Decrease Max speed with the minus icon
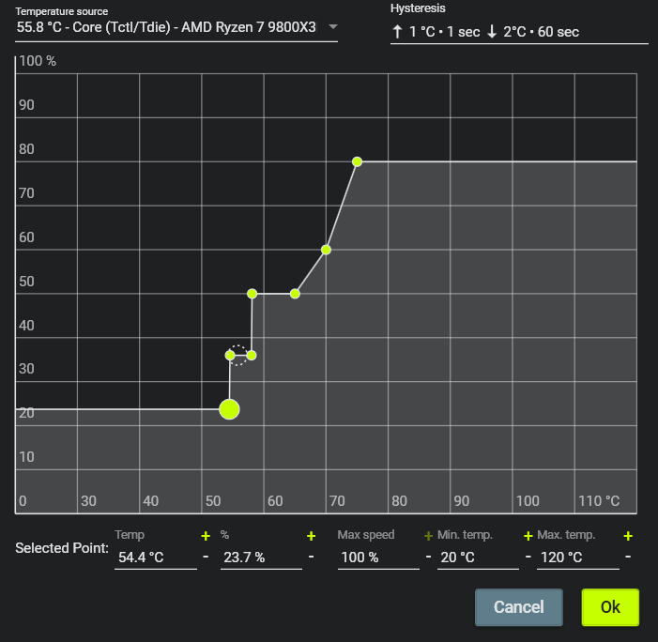Image resolution: width=658 pixels, height=642 pixels. pyautogui.click(x=428, y=557)
